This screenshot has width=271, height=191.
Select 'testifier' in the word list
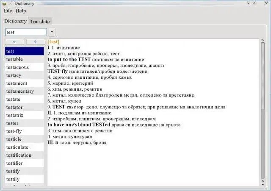pyautogui.click(x=25, y=163)
